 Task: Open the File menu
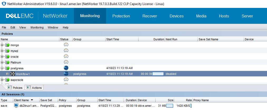4,27
